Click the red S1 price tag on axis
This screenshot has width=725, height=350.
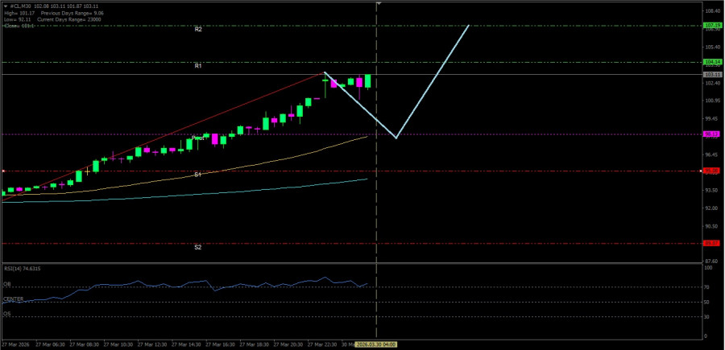point(711,171)
